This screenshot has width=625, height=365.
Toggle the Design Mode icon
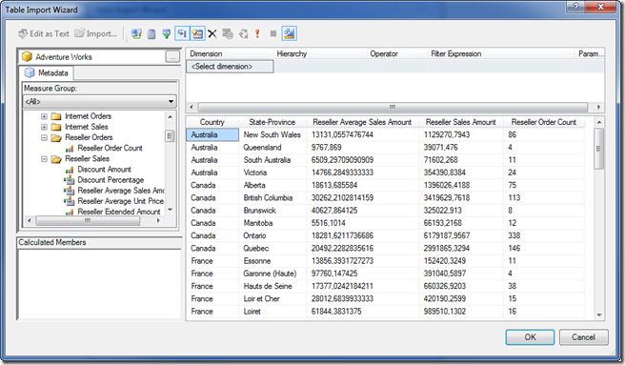290,34
